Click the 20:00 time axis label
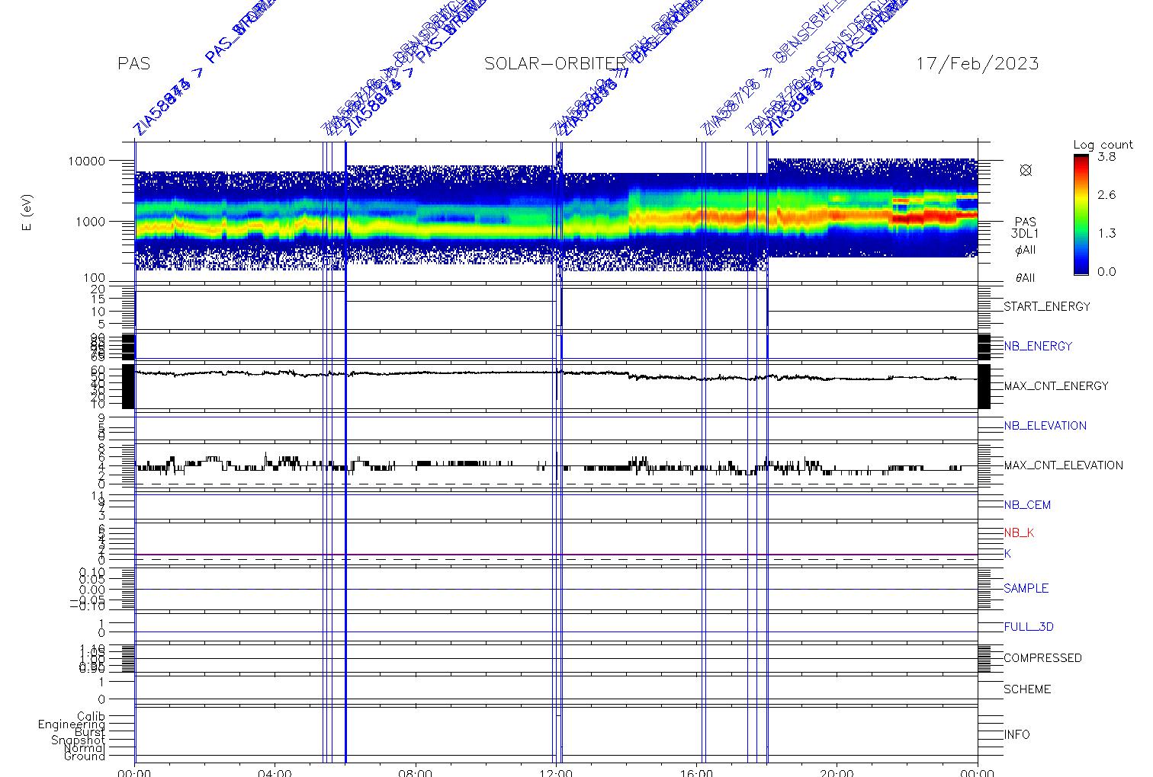The width and height of the screenshot is (1153, 777). click(x=837, y=772)
